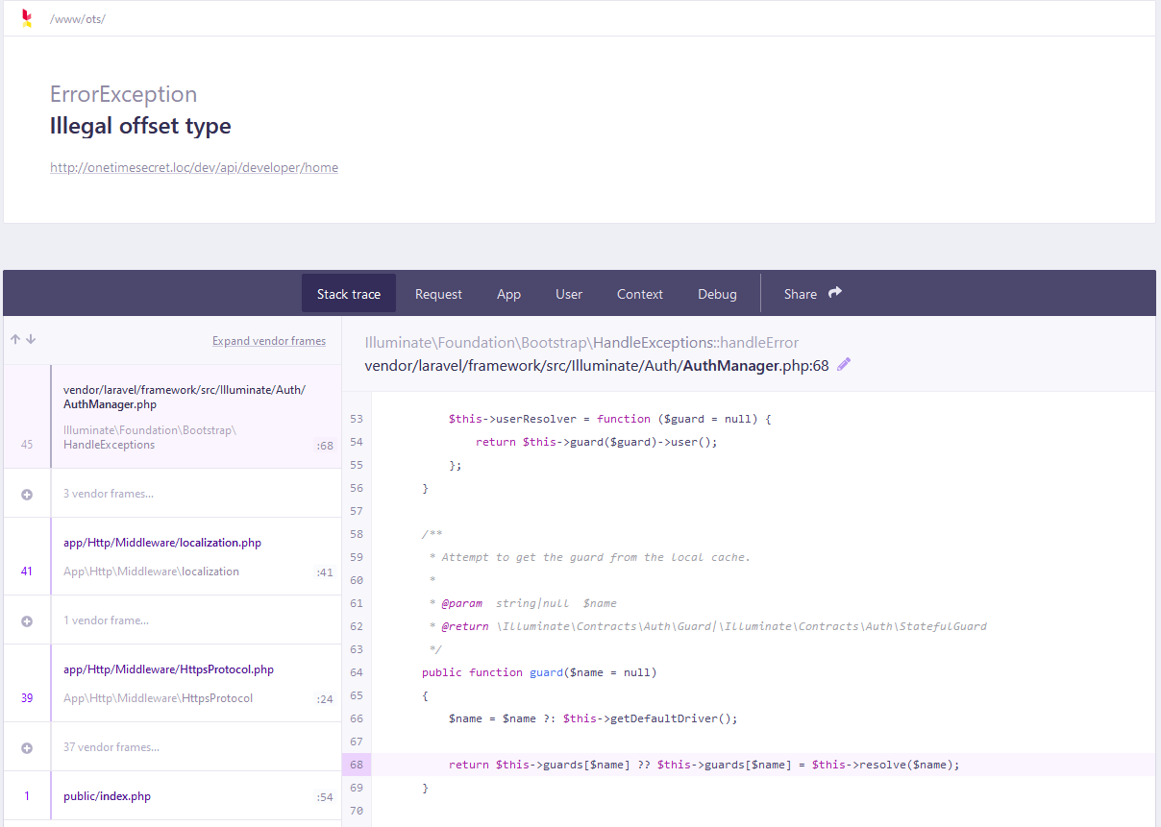Open the Request tab
This screenshot has width=1161, height=827.
438,294
